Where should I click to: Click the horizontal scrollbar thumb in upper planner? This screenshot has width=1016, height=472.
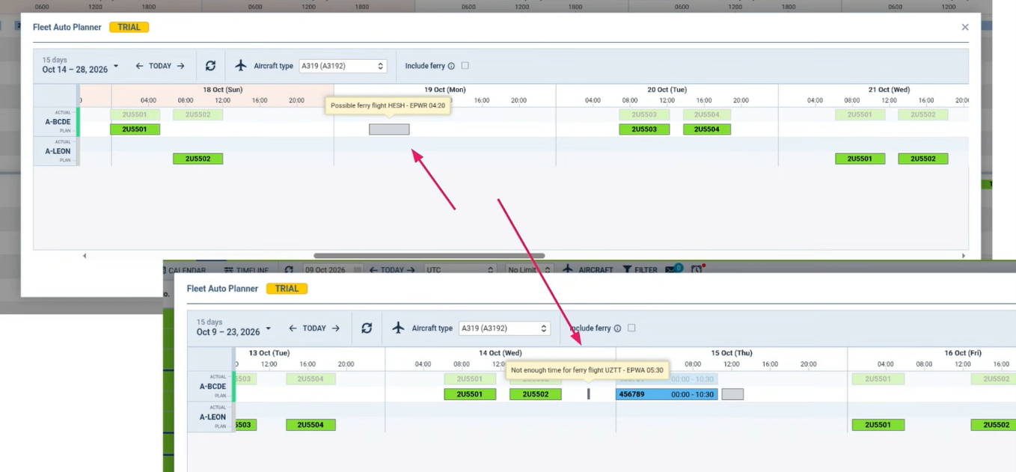(429, 256)
